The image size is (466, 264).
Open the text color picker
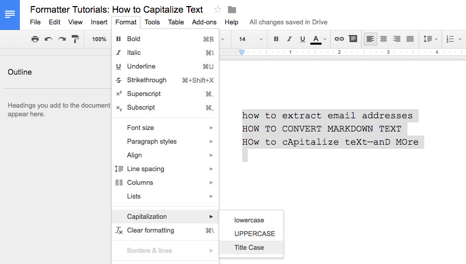click(x=318, y=39)
